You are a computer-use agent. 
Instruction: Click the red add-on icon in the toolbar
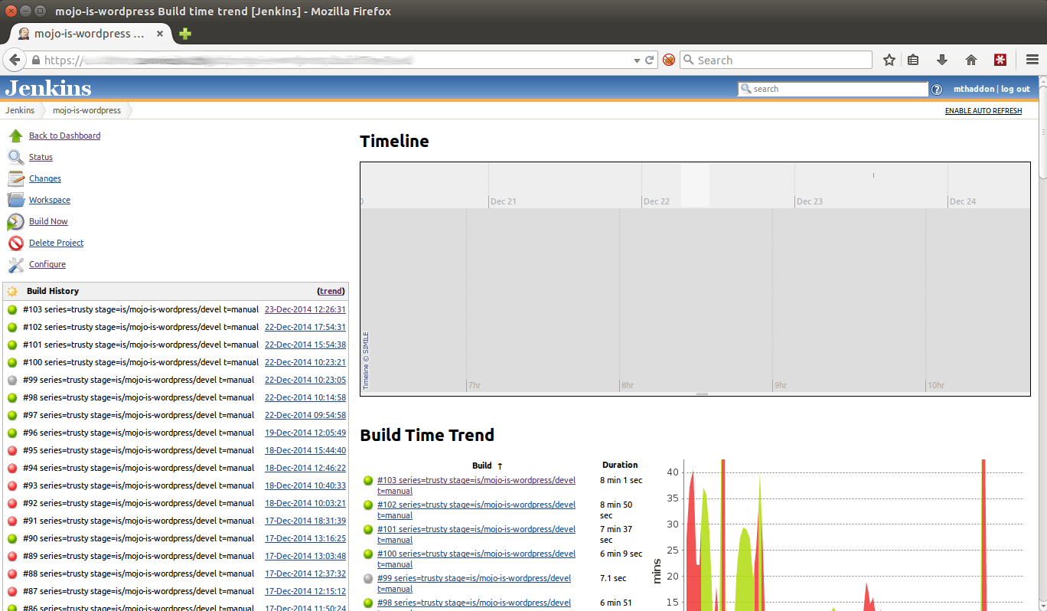click(x=1000, y=60)
